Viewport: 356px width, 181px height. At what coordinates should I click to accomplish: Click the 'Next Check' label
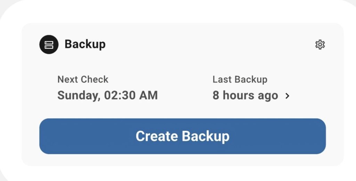[83, 79]
